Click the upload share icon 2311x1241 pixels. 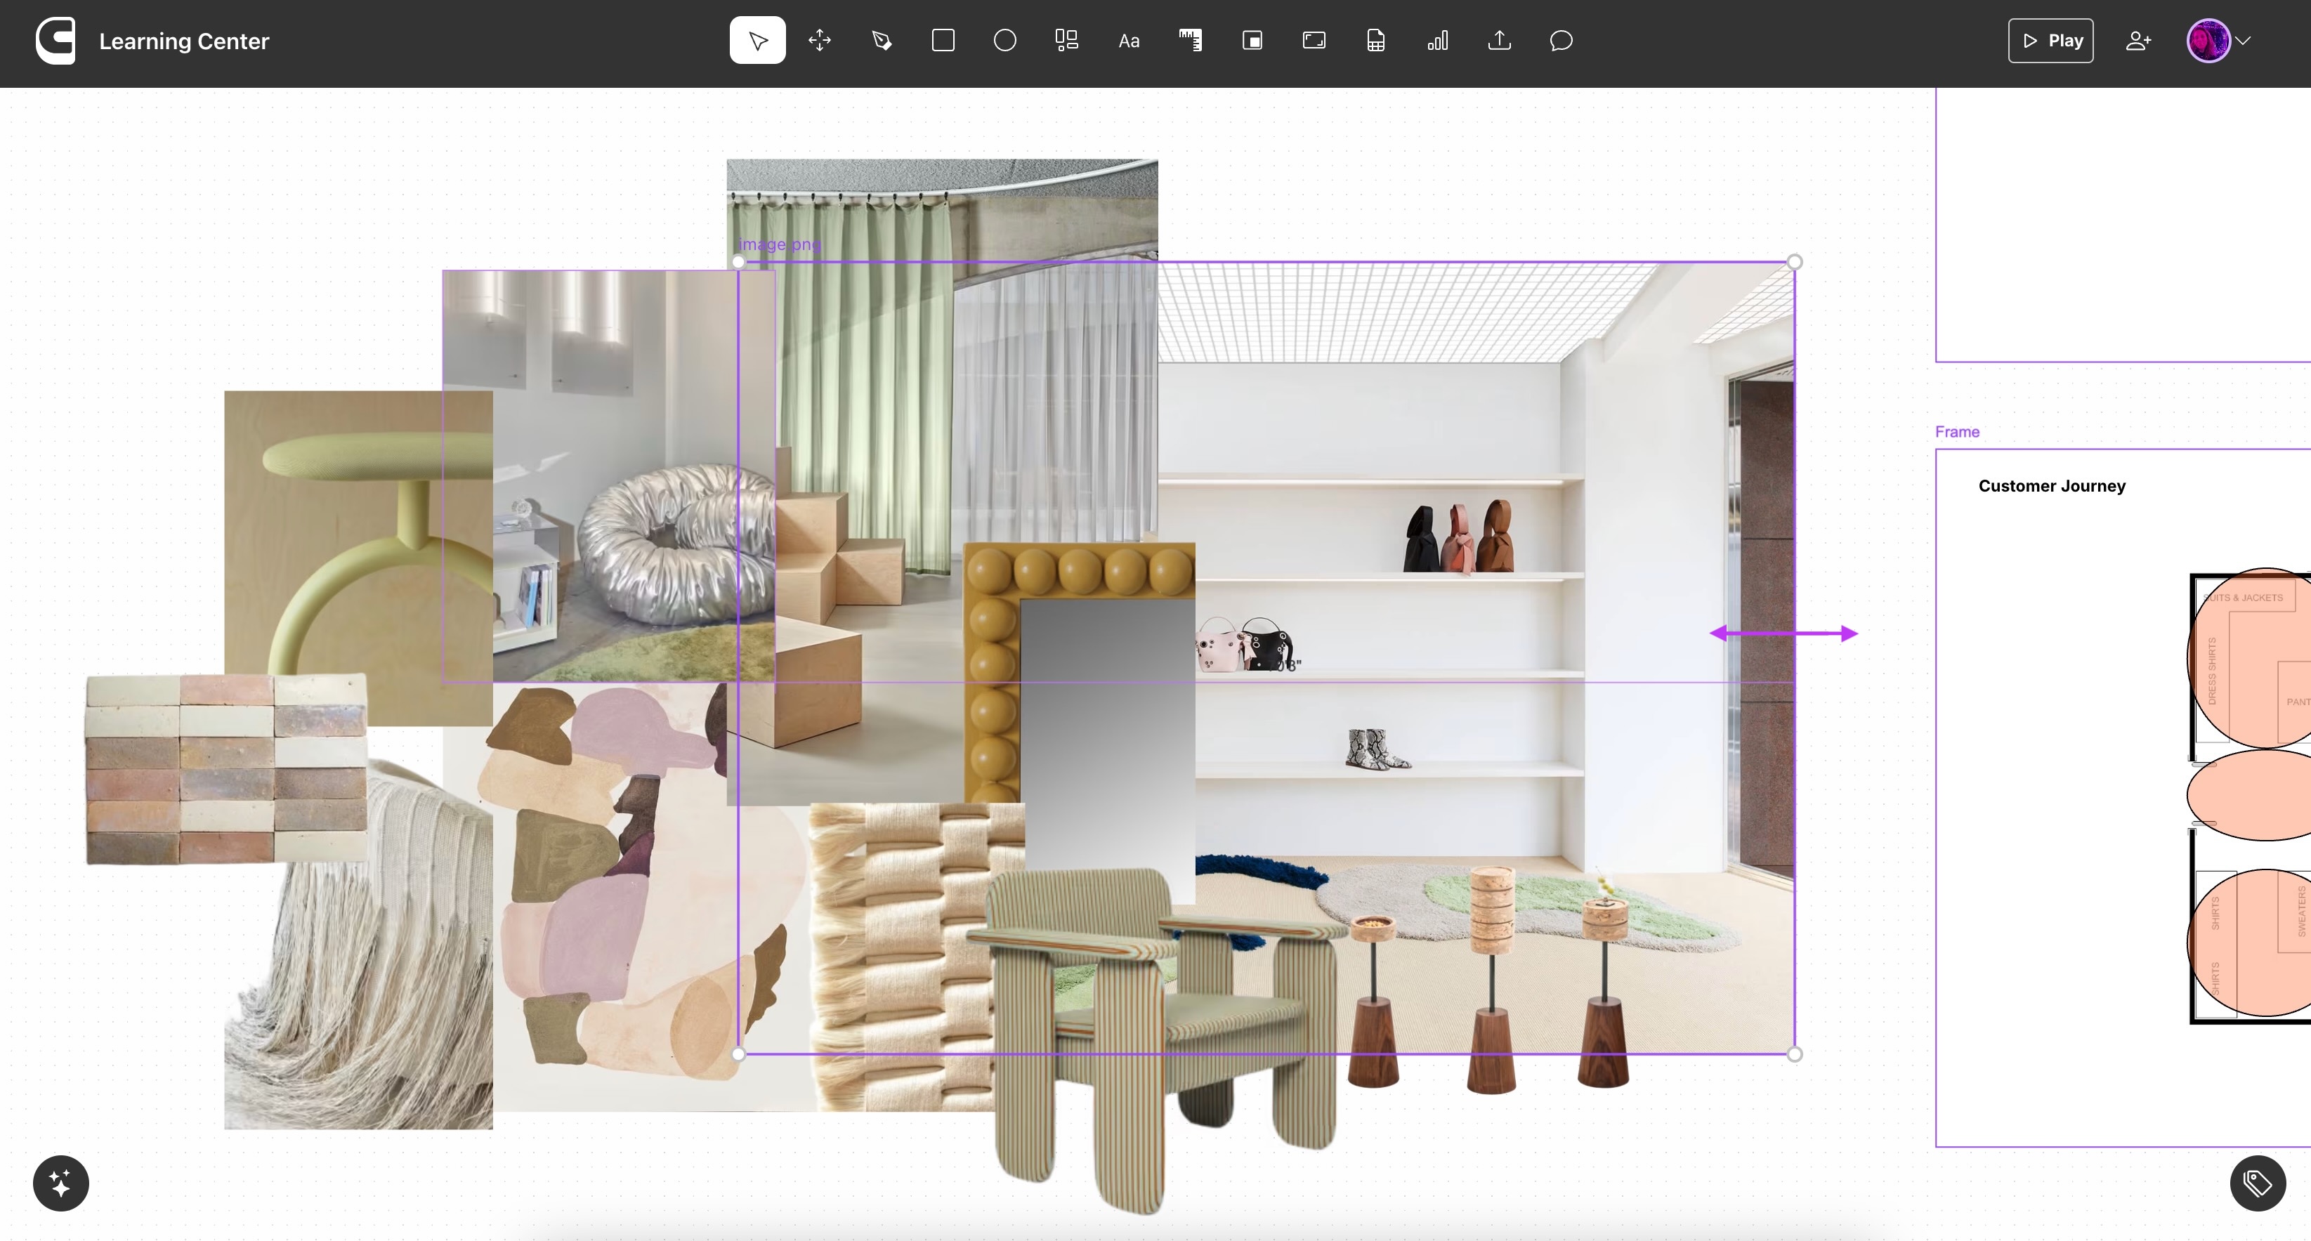tap(1500, 40)
